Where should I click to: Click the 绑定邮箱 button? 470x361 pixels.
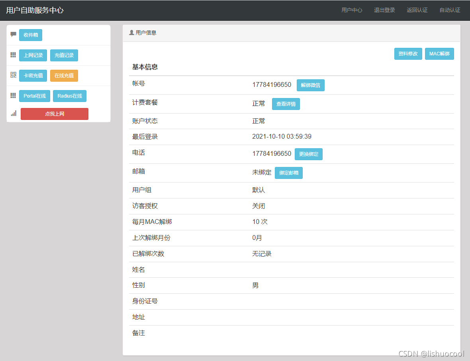289,173
